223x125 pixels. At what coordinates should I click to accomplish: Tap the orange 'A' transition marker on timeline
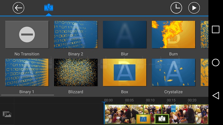[143, 119]
